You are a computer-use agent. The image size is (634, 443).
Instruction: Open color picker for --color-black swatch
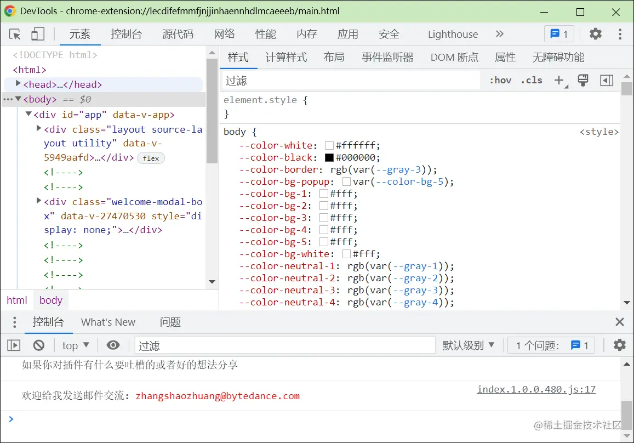[329, 158]
